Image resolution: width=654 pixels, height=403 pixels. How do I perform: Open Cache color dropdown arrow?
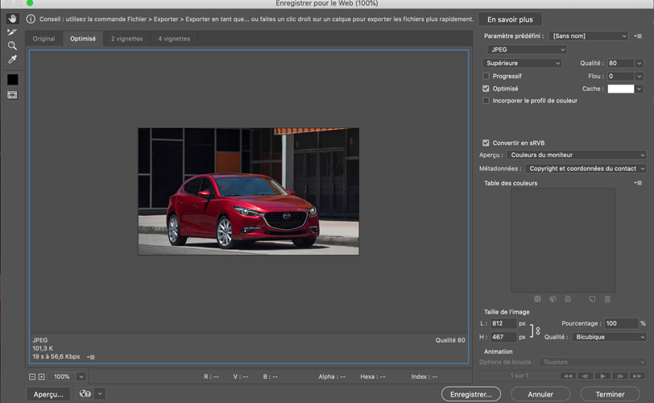click(639, 89)
